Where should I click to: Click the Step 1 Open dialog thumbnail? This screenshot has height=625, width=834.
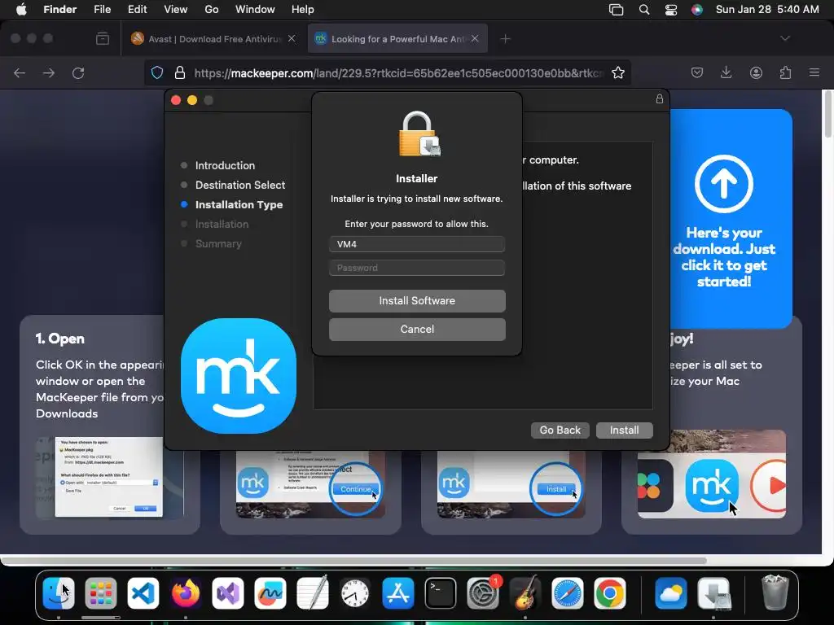click(x=109, y=477)
